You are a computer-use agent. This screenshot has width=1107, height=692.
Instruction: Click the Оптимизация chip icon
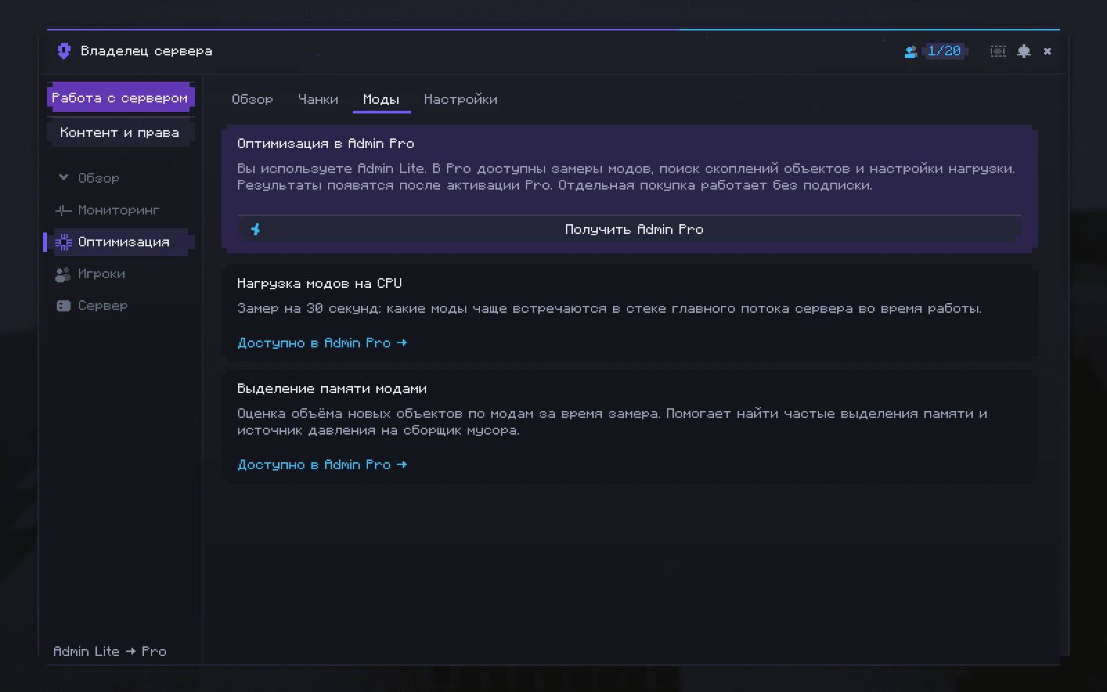(x=64, y=242)
